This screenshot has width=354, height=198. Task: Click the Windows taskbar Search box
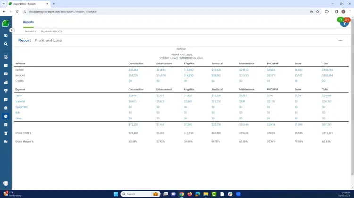[140, 194]
